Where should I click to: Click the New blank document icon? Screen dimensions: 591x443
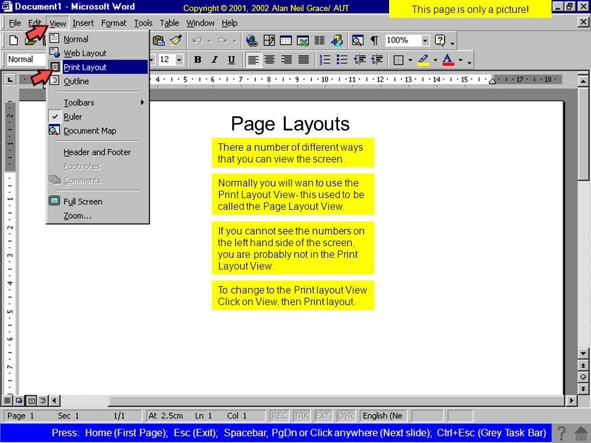(x=14, y=41)
